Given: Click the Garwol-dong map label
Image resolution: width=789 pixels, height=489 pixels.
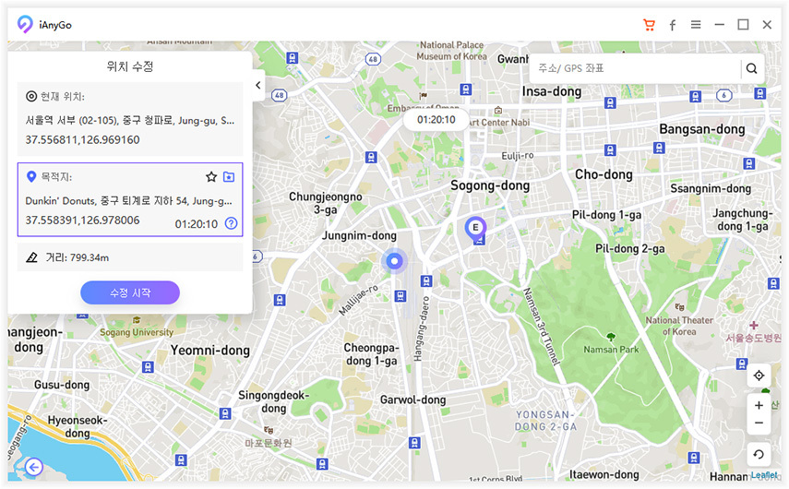Looking at the screenshot, I should pyautogui.click(x=412, y=400).
